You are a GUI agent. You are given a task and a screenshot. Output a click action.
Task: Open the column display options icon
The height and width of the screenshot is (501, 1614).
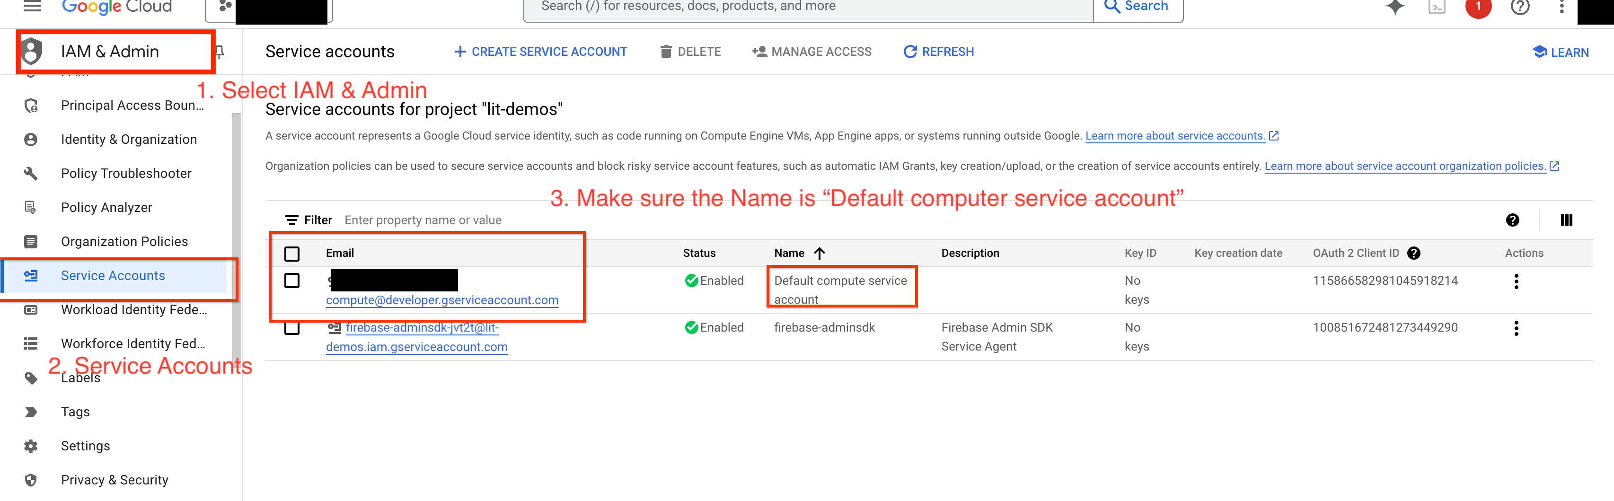tap(1567, 220)
